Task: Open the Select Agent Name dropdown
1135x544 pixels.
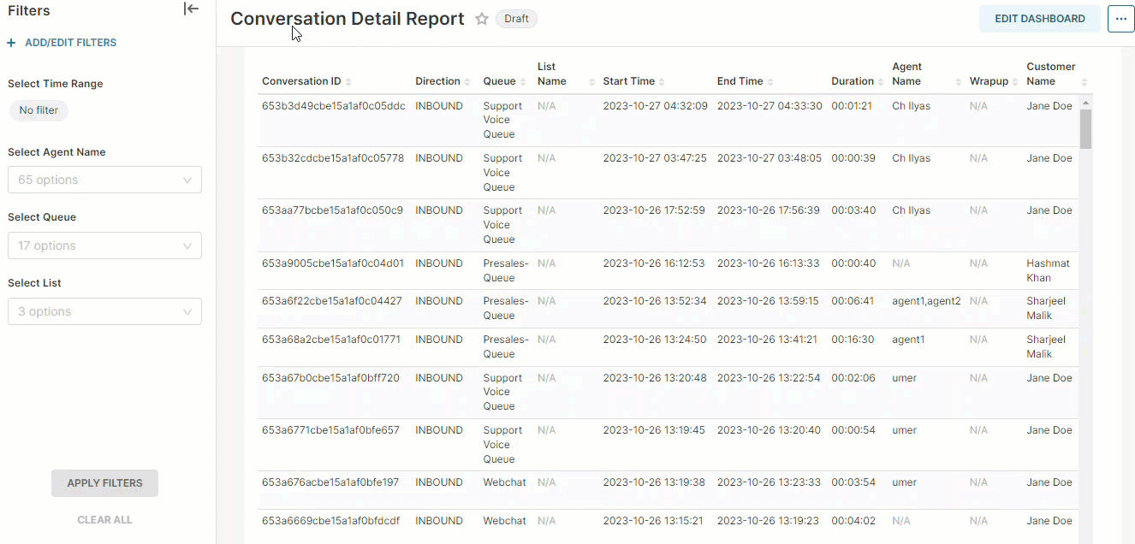Action: click(104, 180)
